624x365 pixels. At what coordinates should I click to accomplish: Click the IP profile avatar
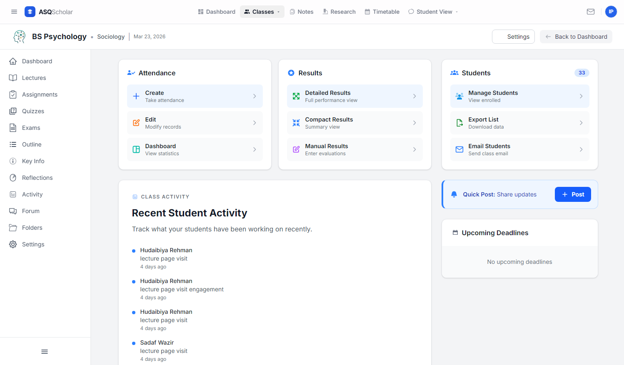pyautogui.click(x=611, y=12)
